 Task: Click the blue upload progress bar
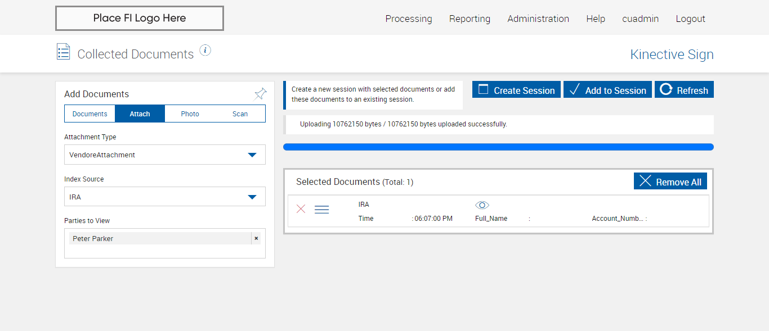498,147
